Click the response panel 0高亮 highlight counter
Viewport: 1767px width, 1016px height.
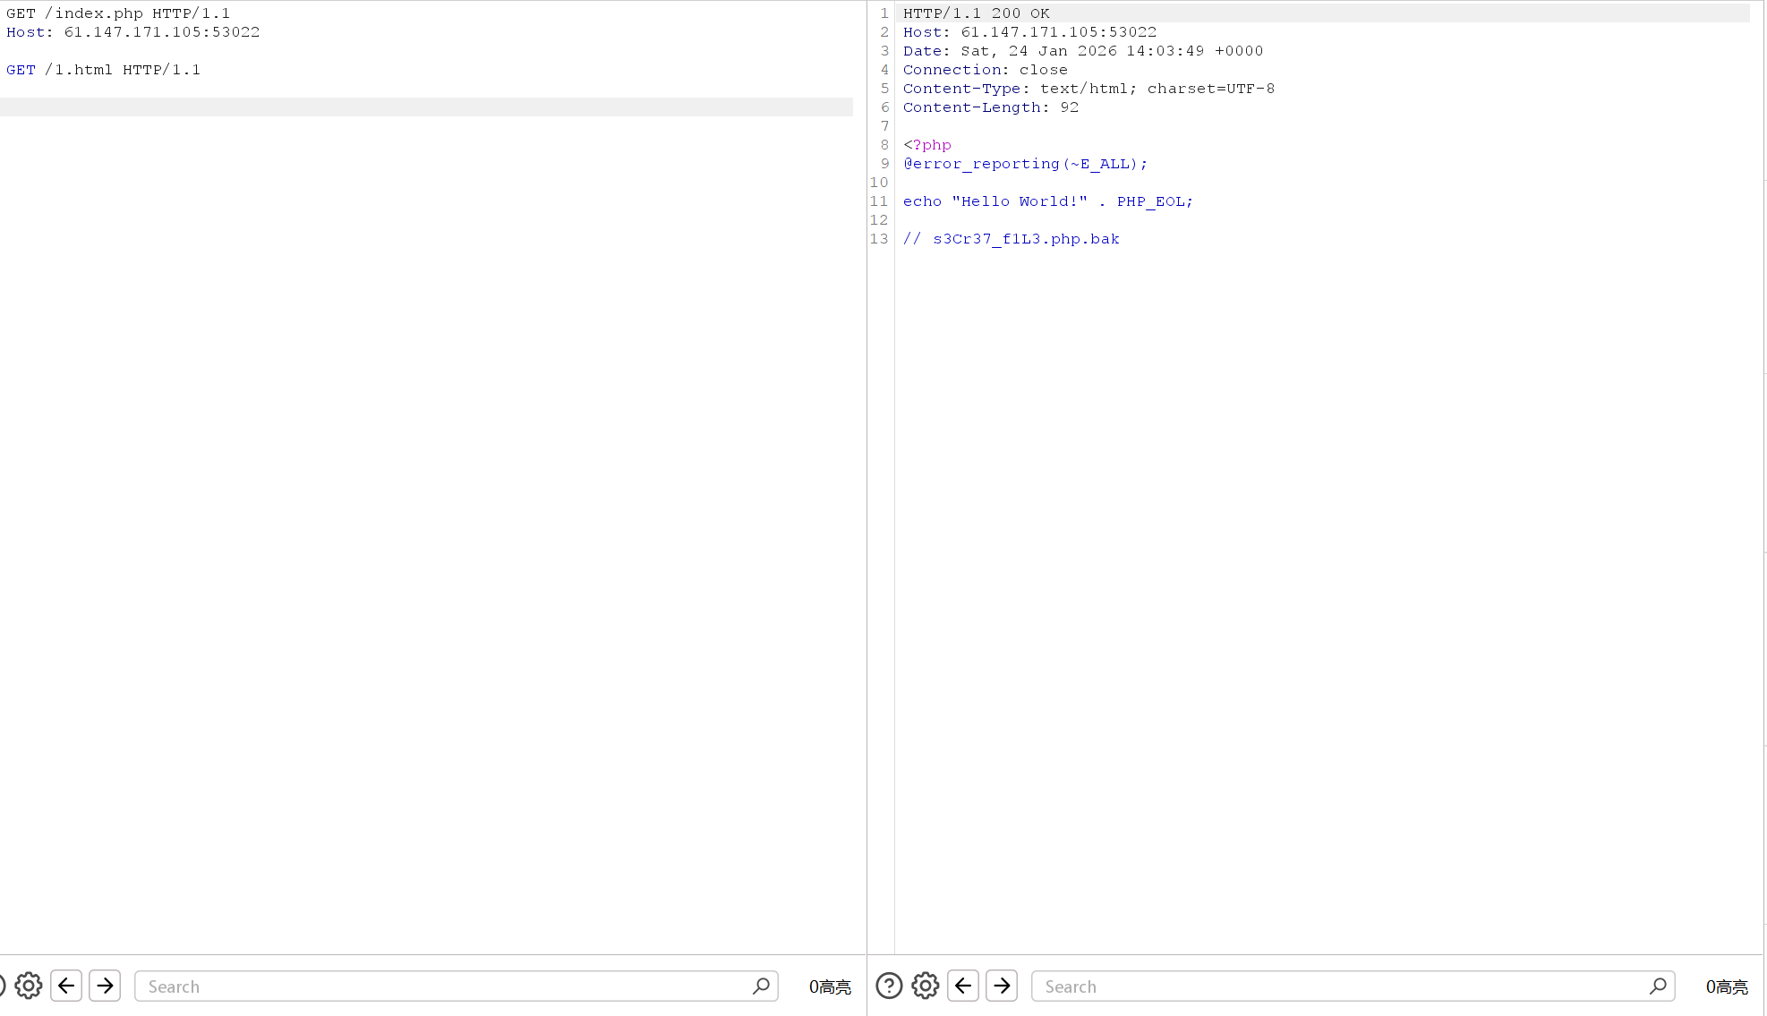tap(1727, 986)
